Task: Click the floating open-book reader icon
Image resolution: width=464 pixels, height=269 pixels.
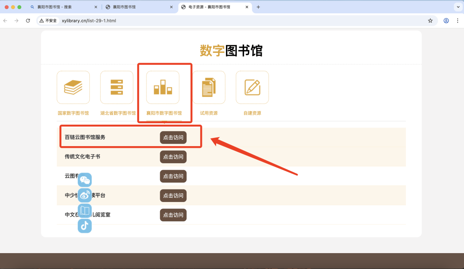Action: tap(85, 211)
